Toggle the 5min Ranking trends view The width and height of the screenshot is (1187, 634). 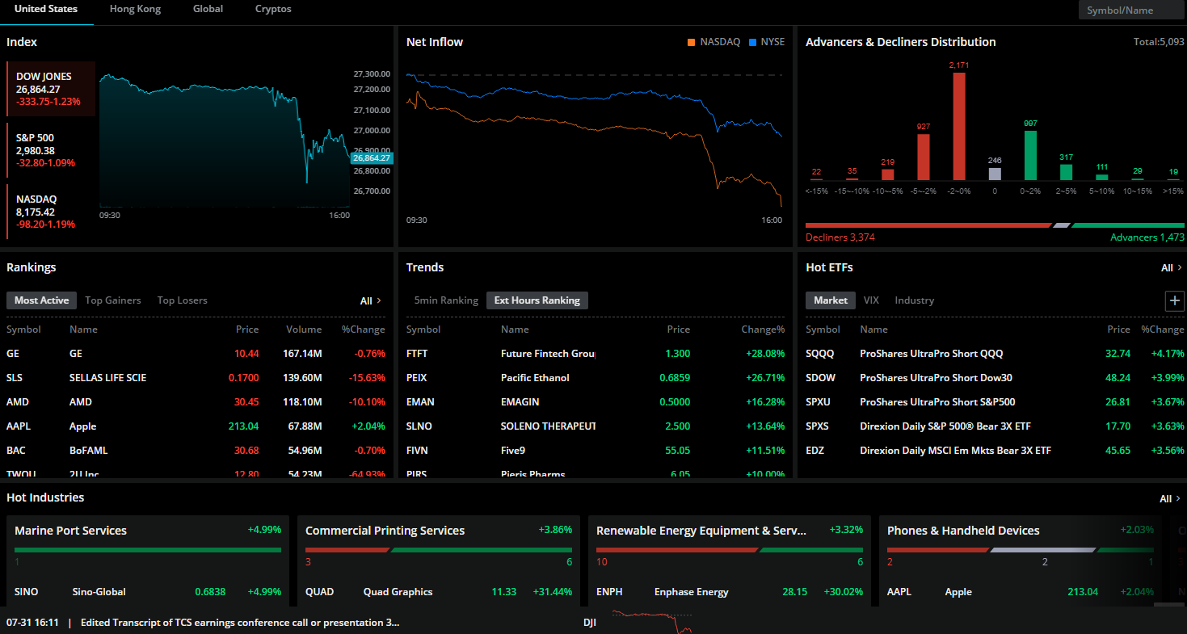(446, 300)
